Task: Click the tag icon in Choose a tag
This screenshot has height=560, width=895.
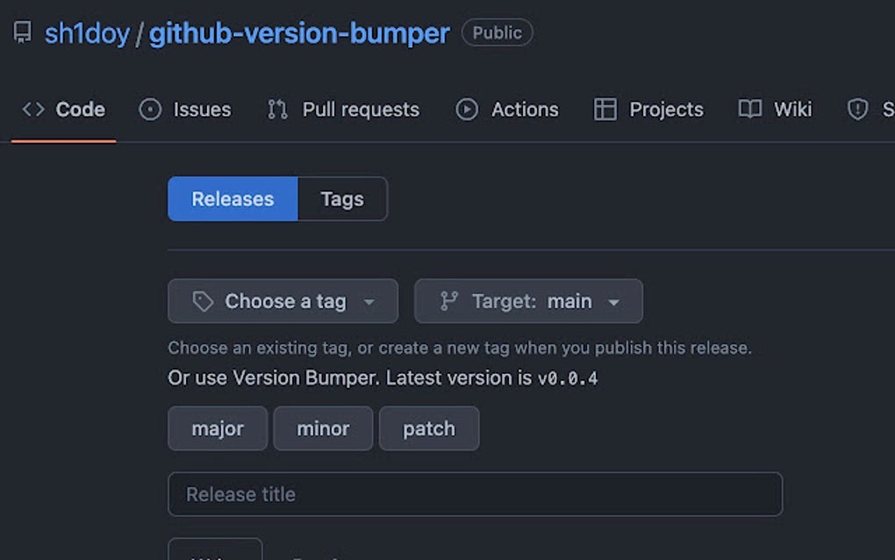Action: click(x=203, y=302)
